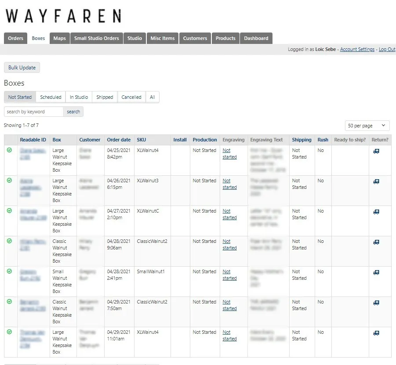
Task: Open the Customers tab
Action: [195, 38]
